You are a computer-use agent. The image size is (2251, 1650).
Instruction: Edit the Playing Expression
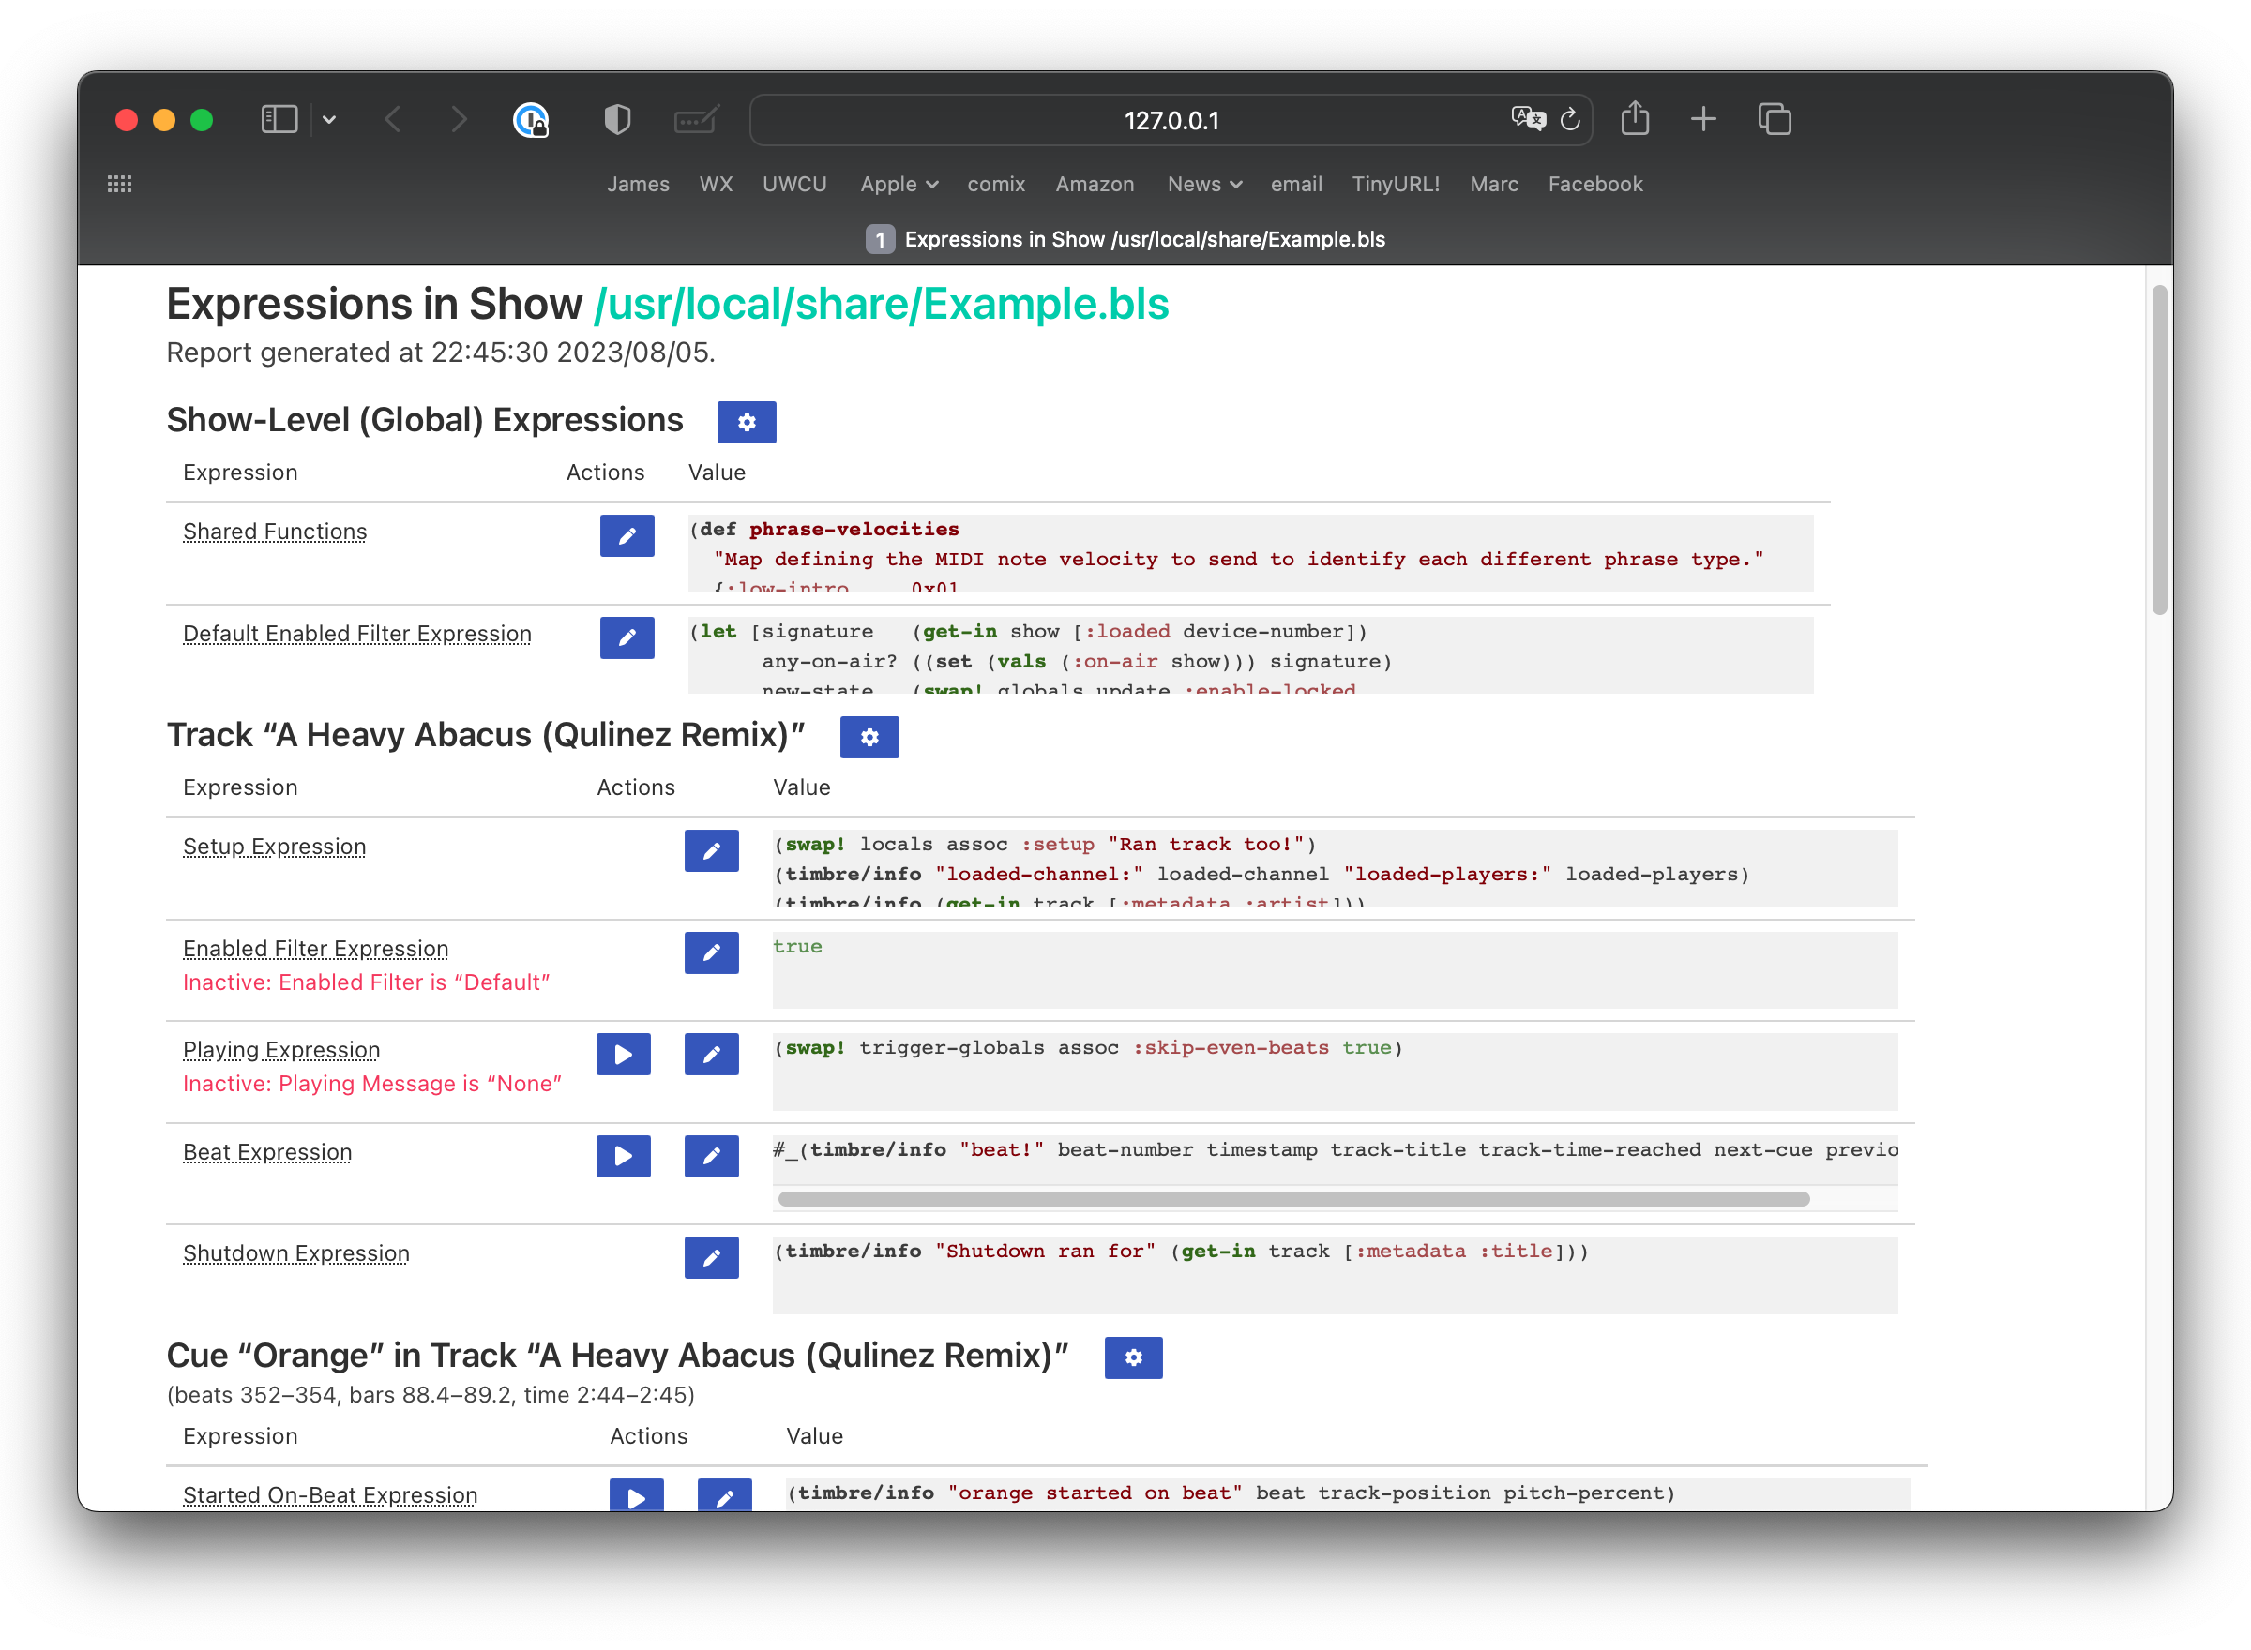point(711,1054)
